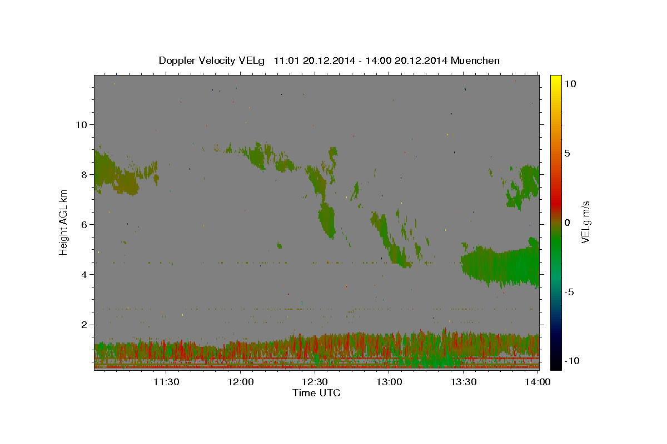Click the colorbar value -10 label
The height and width of the screenshot is (444, 667).
coord(571,361)
